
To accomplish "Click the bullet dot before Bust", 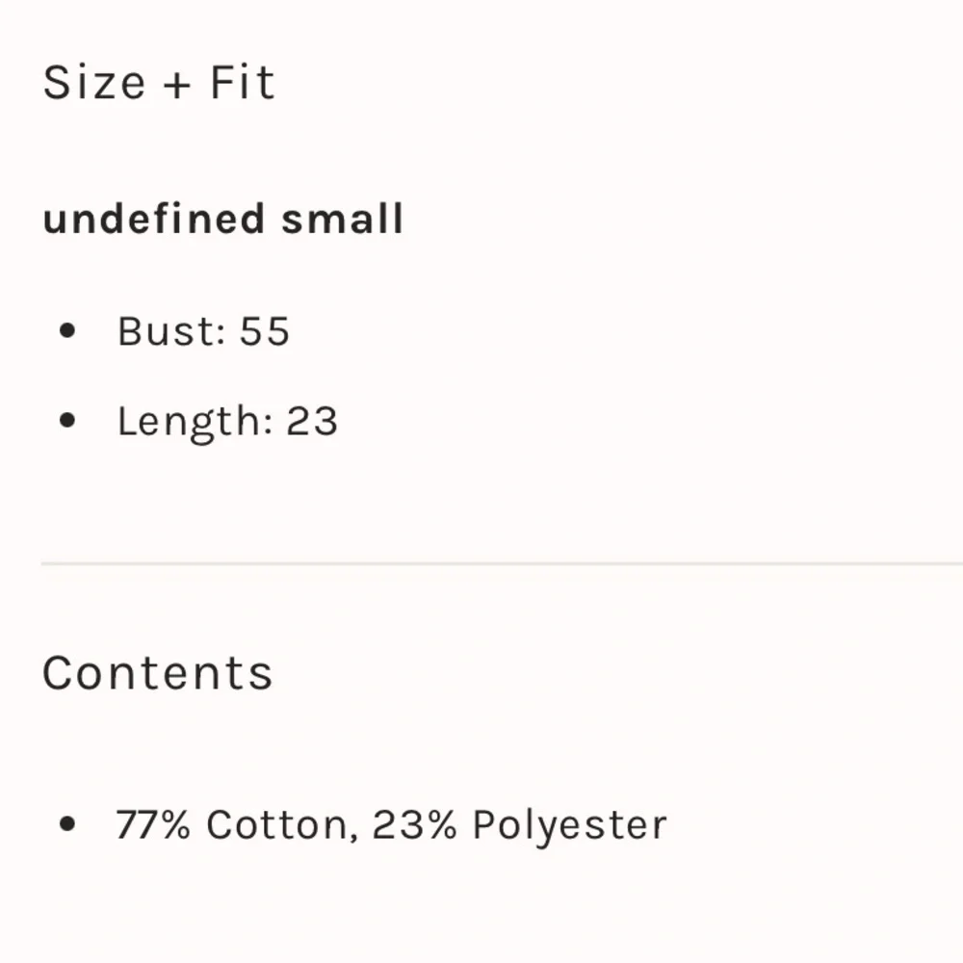I will tap(67, 330).
